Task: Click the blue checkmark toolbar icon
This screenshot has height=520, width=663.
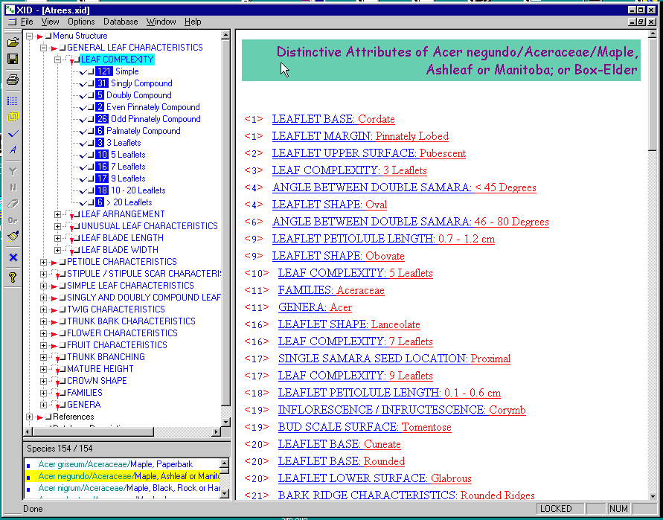Action: click(13, 134)
